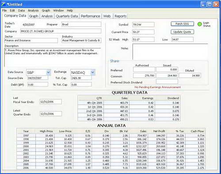This screenshot has width=221, height=174.
Task: Select the Company Data tab
Action: [x=15, y=16]
